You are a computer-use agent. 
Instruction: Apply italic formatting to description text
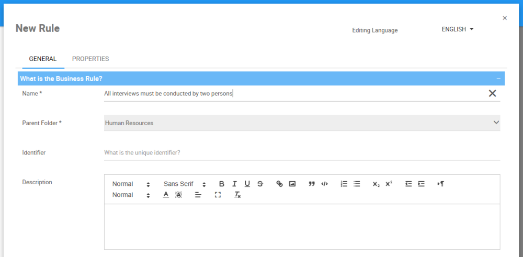click(234, 184)
